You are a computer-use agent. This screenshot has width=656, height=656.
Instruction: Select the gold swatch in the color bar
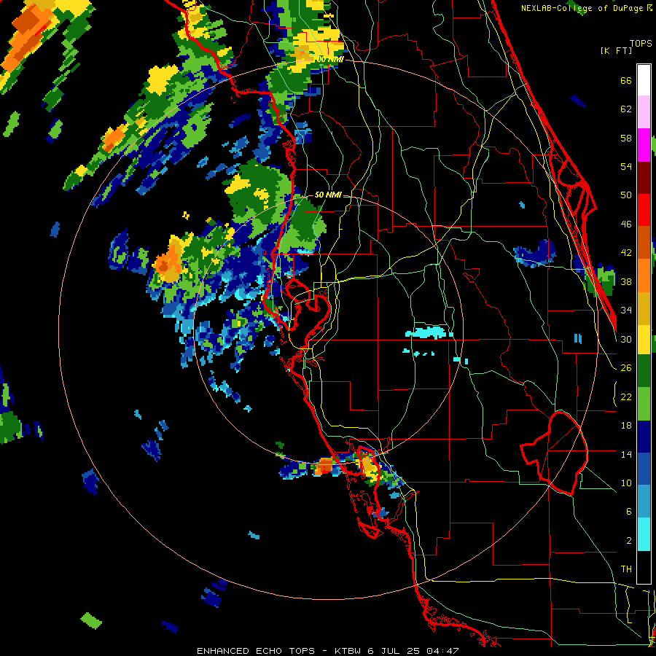coord(644,308)
